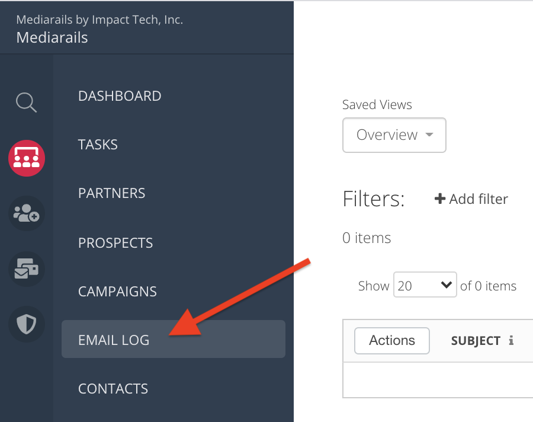
Task: Go to Tasks in the navigation
Action: [98, 145]
